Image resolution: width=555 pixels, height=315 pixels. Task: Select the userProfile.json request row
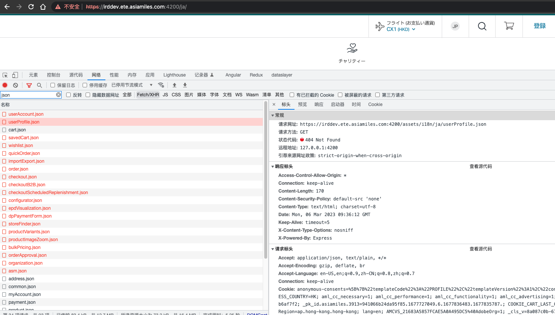coord(24,122)
